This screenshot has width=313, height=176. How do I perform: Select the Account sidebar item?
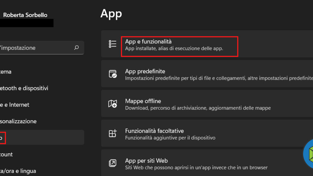(6, 154)
